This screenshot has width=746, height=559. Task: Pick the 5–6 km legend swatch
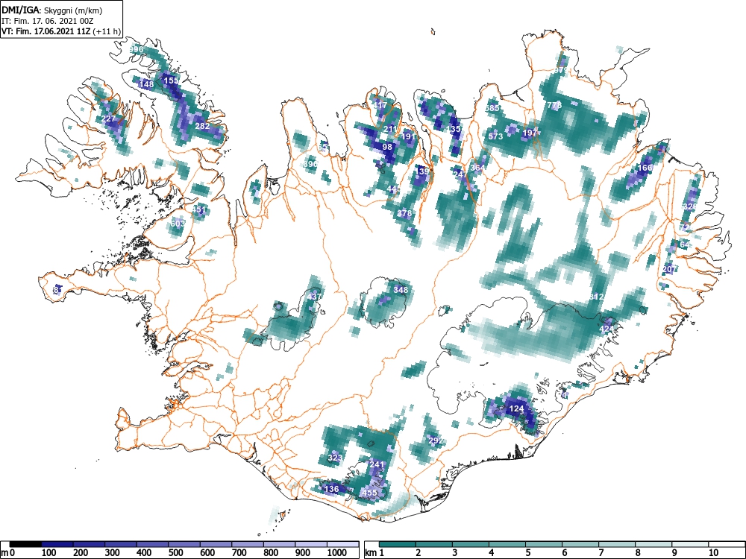tap(544, 544)
